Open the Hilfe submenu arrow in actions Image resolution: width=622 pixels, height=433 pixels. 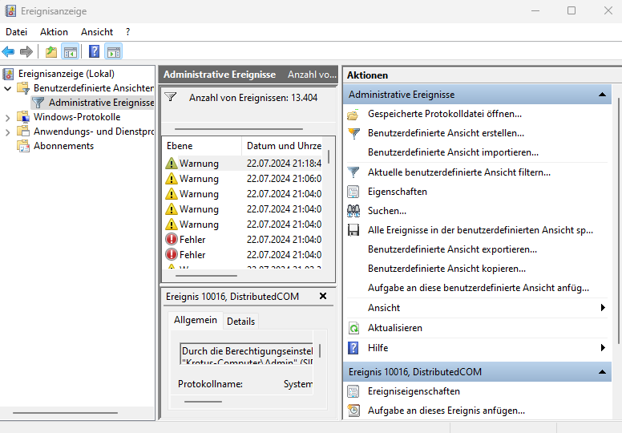pos(603,348)
